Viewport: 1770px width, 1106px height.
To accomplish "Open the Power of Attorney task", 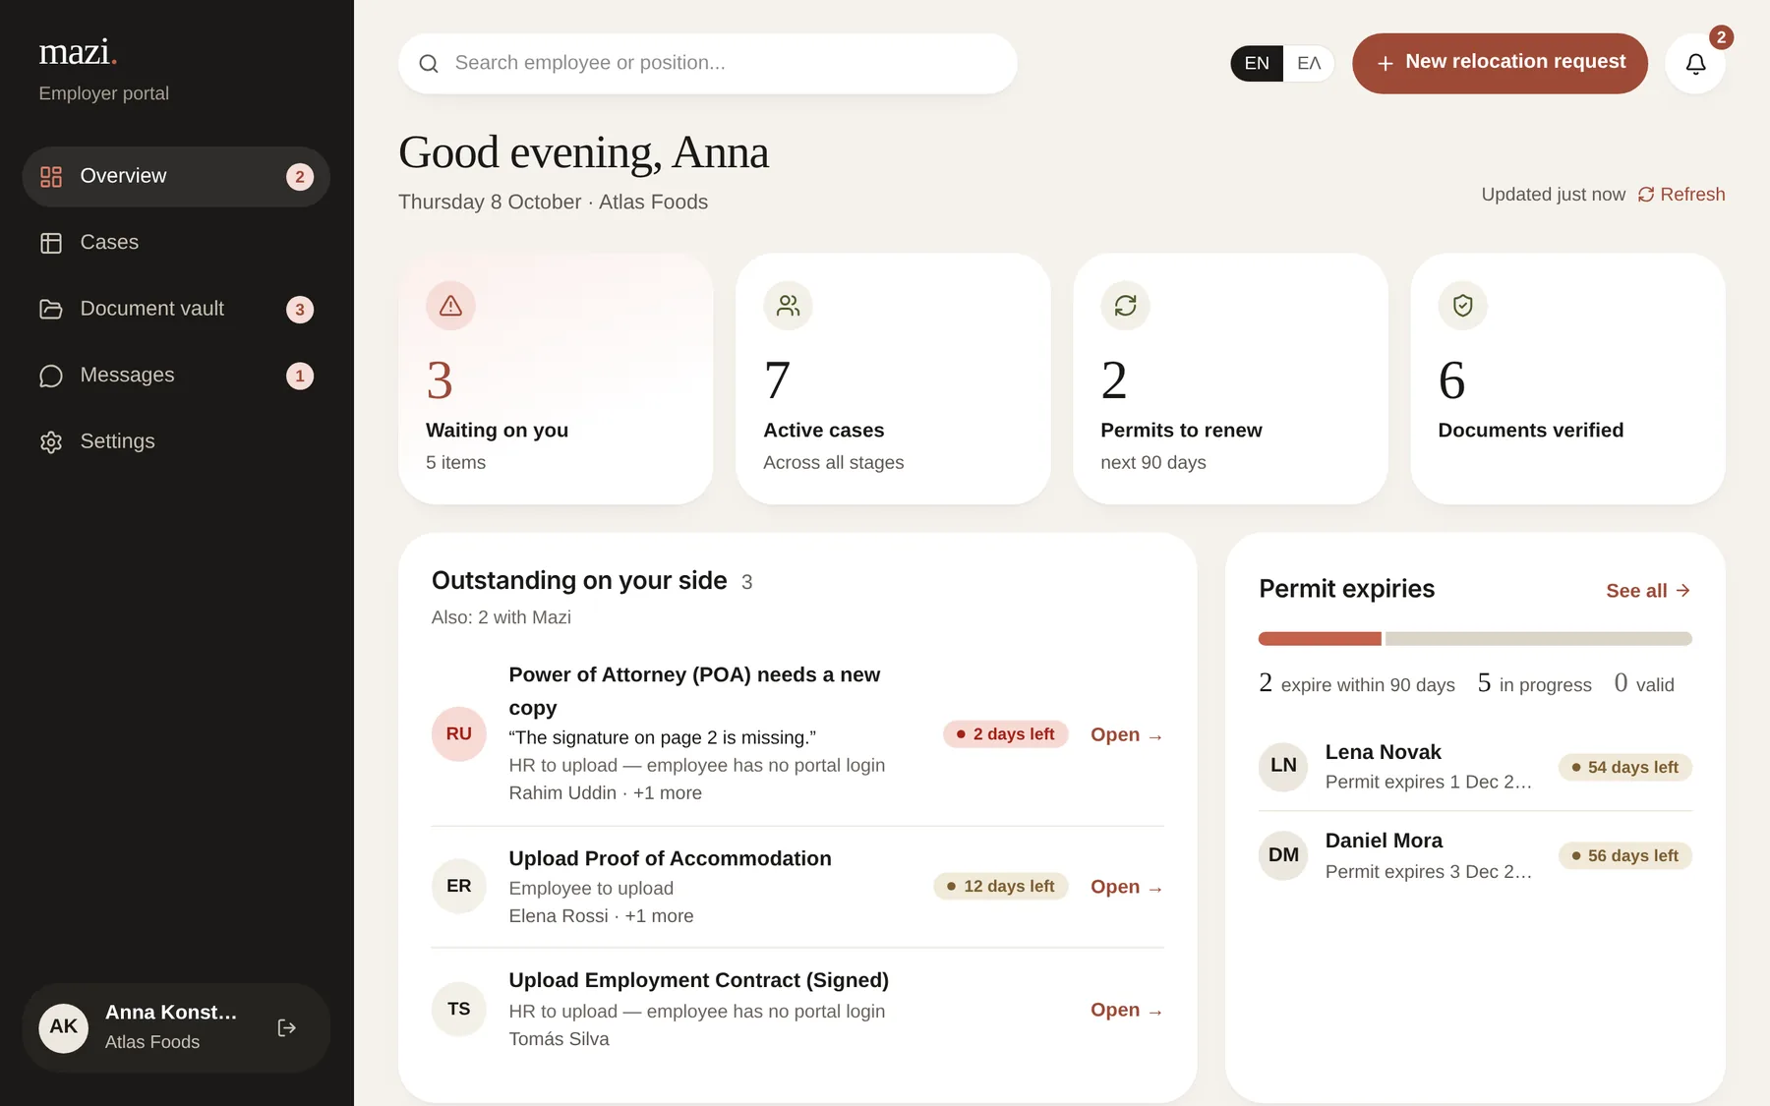I will 1127,735.
